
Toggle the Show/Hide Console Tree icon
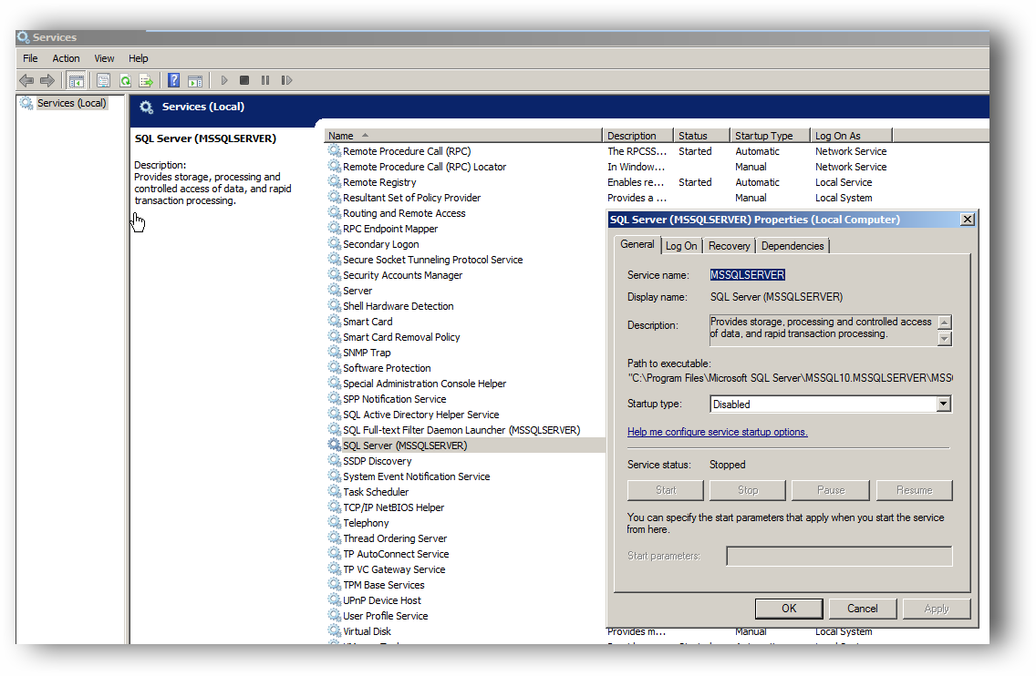point(77,80)
